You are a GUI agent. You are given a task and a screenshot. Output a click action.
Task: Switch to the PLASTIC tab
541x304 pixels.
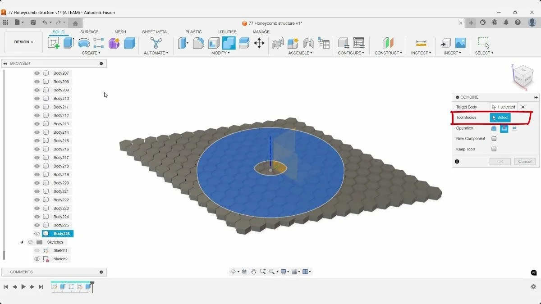(193, 32)
